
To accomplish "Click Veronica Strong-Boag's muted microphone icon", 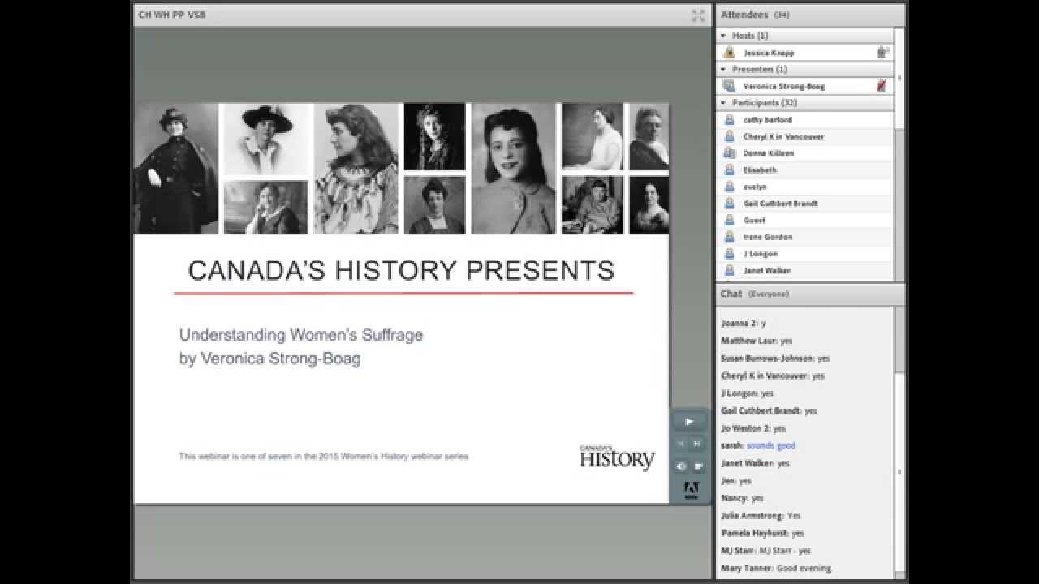I will pyautogui.click(x=882, y=86).
